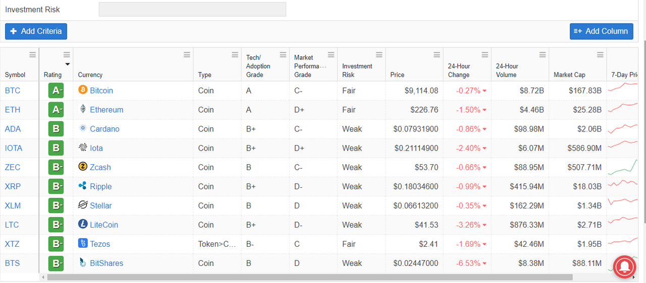Viewport: 646px width, 283px height.
Task: Click the Iota logo icon
Action: click(83, 148)
